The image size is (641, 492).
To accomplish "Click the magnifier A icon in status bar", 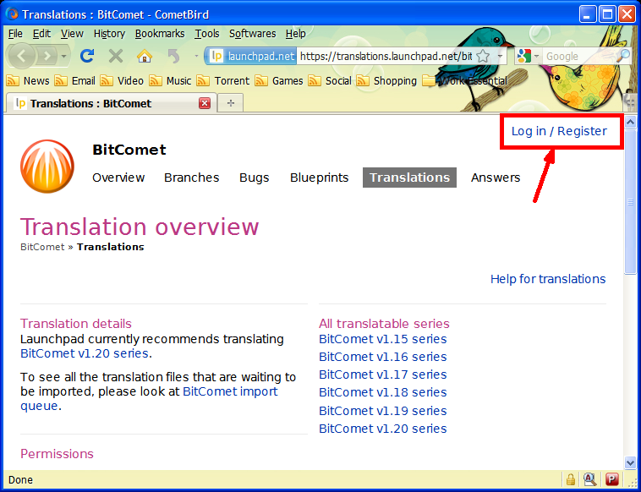I will (589, 479).
